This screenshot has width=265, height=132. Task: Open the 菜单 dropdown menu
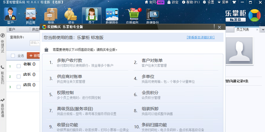[223, 2]
